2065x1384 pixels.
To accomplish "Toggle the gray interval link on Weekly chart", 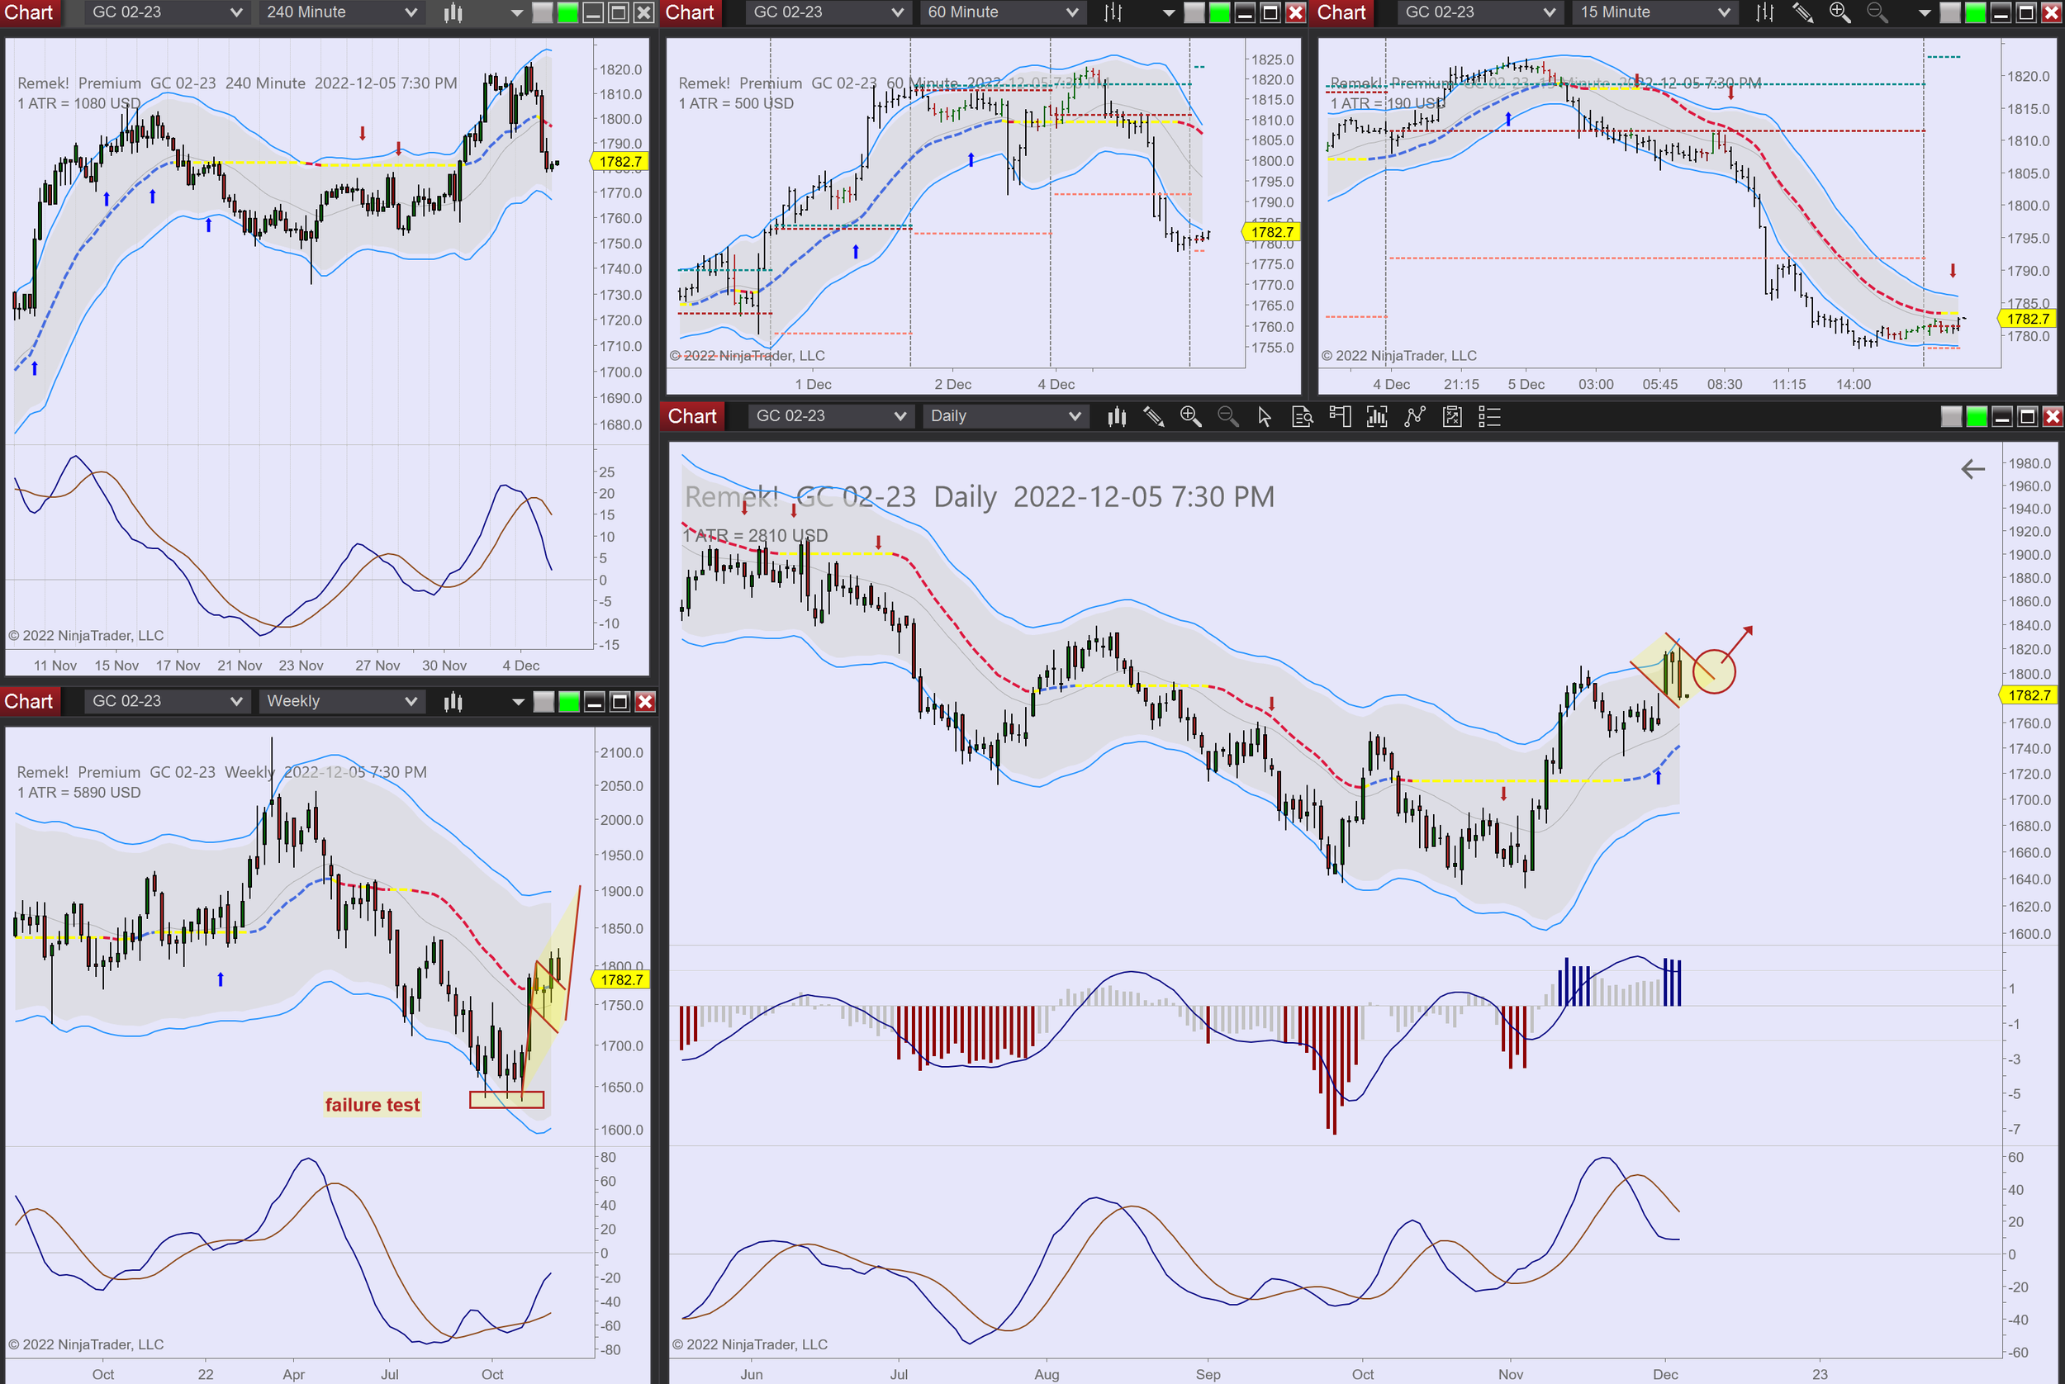I will 544,702.
